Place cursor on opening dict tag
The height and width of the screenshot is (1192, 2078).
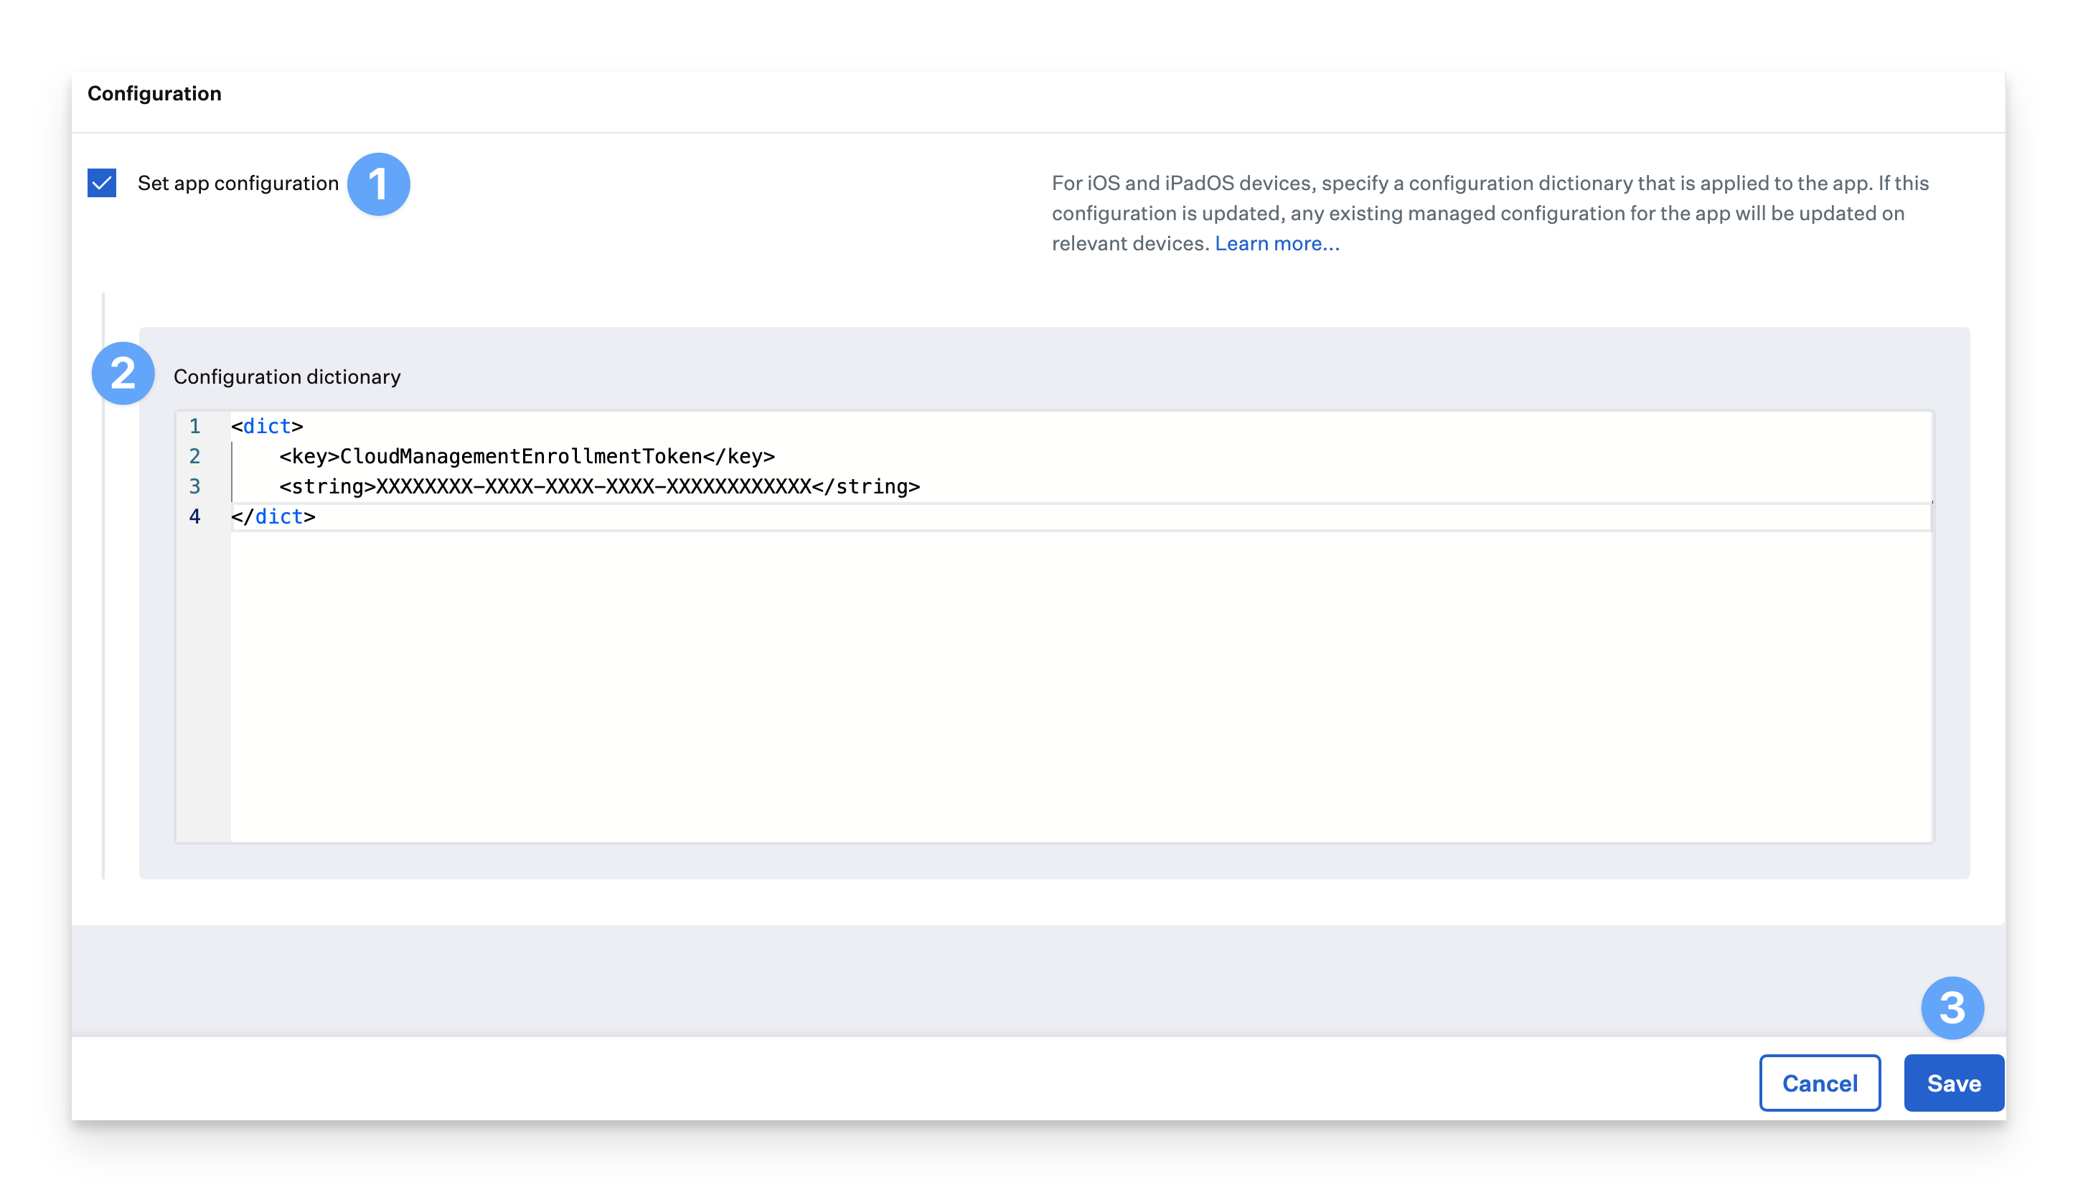pyautogui.click(x=267, y=427)
